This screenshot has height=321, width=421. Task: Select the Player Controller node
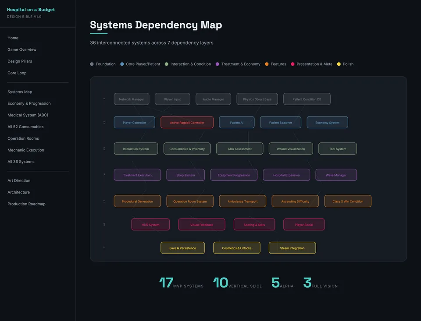135,123
